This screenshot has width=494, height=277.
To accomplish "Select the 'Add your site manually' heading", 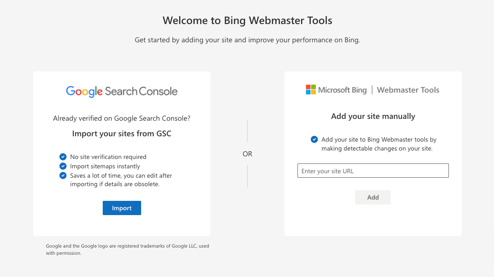I will (x=373, y=116).
